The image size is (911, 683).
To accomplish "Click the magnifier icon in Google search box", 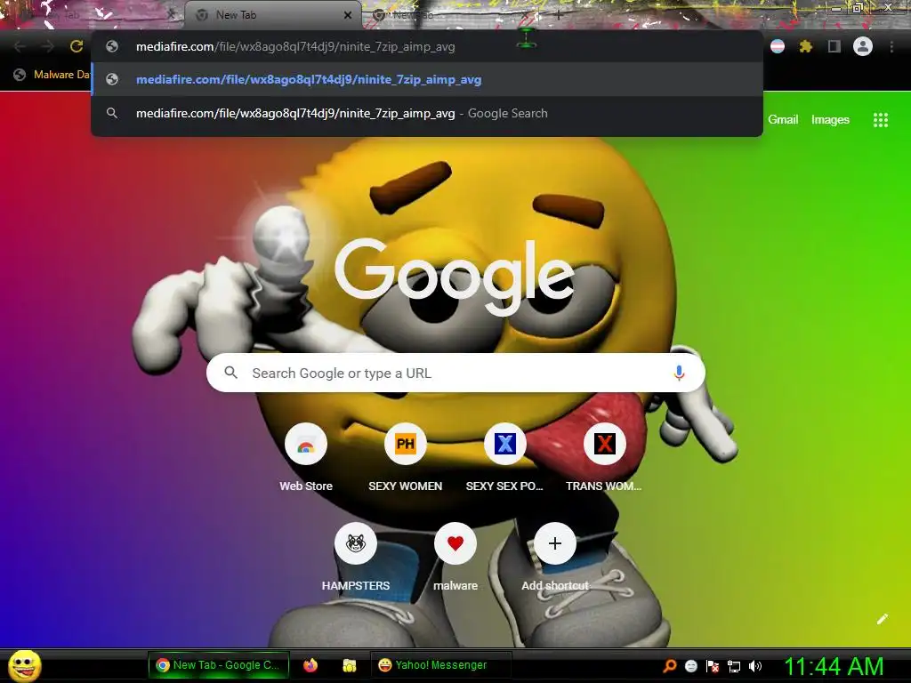I will (x=230, y=373).
